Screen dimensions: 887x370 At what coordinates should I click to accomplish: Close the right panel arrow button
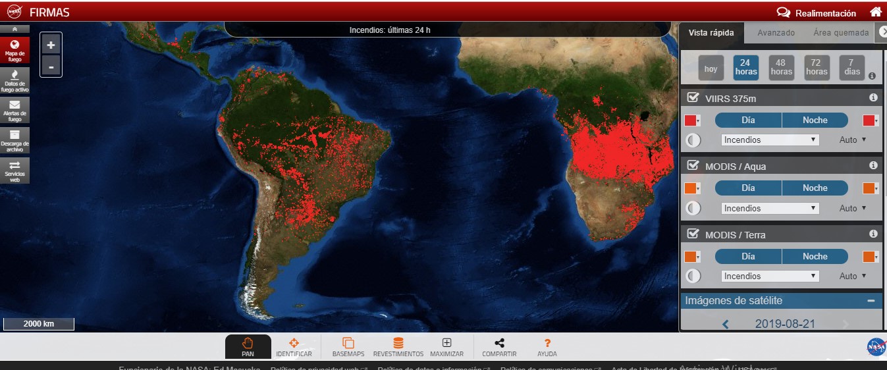tap(882, 32)
